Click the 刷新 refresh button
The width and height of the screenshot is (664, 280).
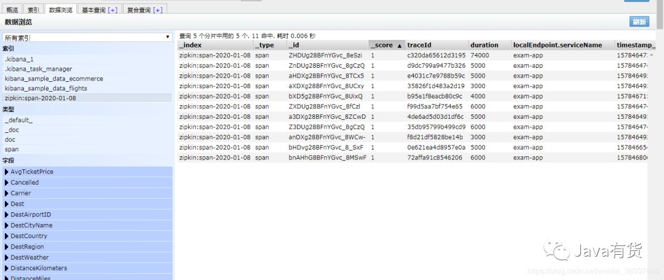(639, 22)
